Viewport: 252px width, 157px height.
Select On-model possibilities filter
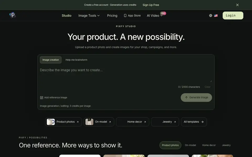click(x=191, y=145)
